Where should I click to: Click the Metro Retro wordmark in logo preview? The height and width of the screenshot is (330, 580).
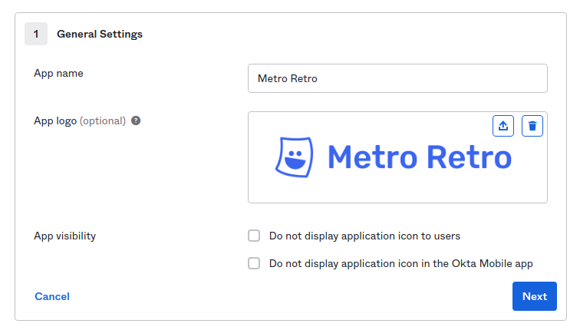click(x=419, y=157)
